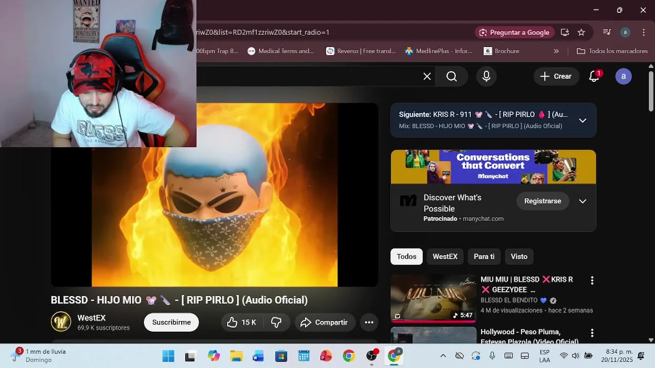
Task: Open the YouTube account avatar menu
Action: tap(623, 76)
